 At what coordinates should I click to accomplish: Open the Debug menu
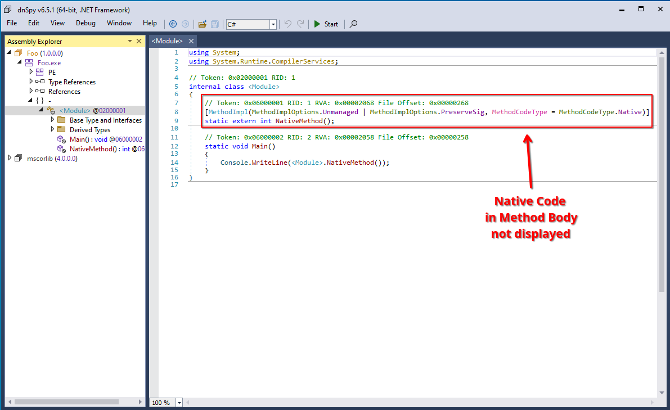[86, 23]
